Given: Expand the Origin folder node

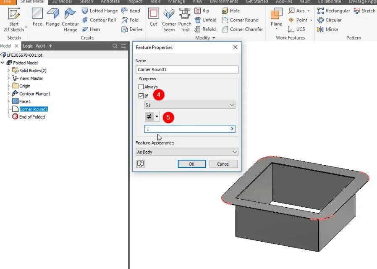Looking at the screenshot, I should (x=8, y=86).
